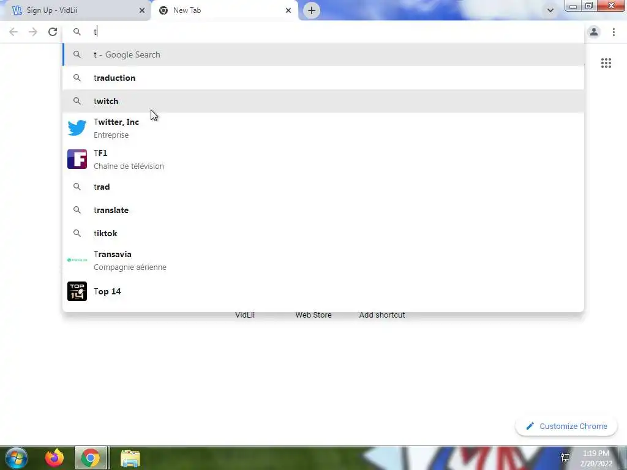The height and width of the screenshot is (470, 627).
Task: Click the Transavia airline logo
Action: [x=77, y=260]
